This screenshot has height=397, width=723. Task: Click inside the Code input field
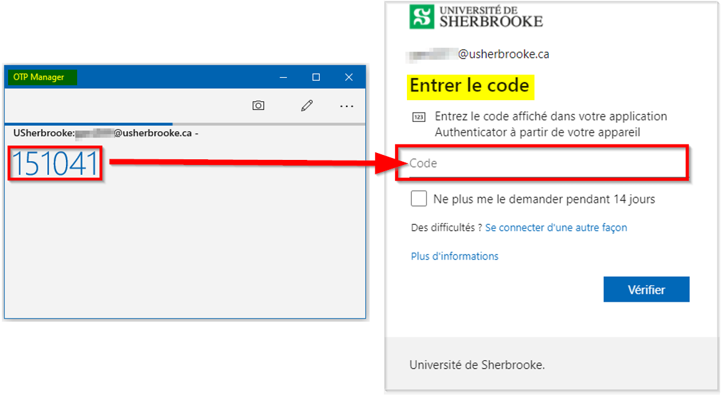tap(542, 163)
